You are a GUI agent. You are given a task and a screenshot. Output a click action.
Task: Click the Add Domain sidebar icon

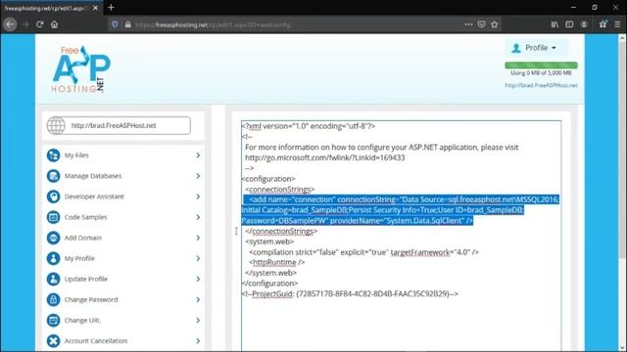pyautogui.click(x=53, y=238)
